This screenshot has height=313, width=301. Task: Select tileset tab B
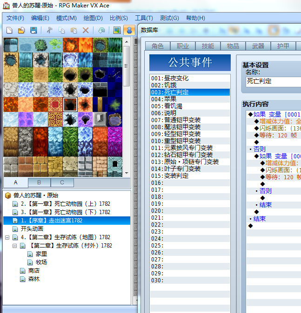tap(39, 183)
